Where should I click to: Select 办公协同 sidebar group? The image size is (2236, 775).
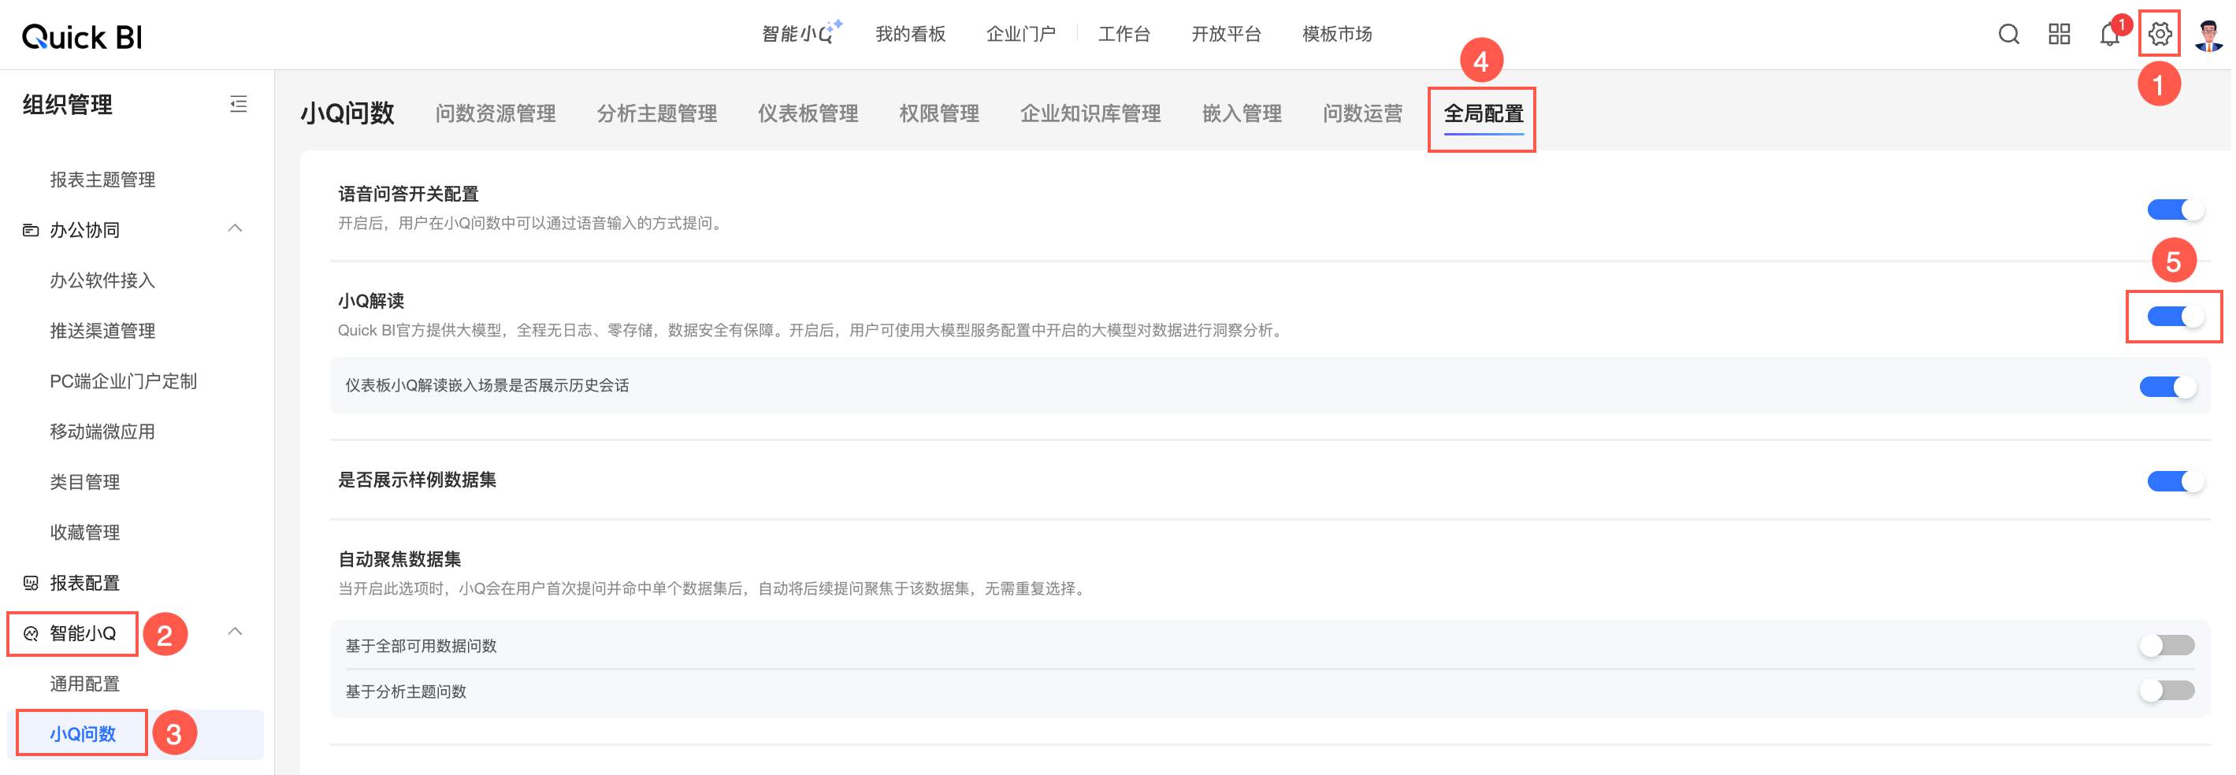(x=85, y=230)
